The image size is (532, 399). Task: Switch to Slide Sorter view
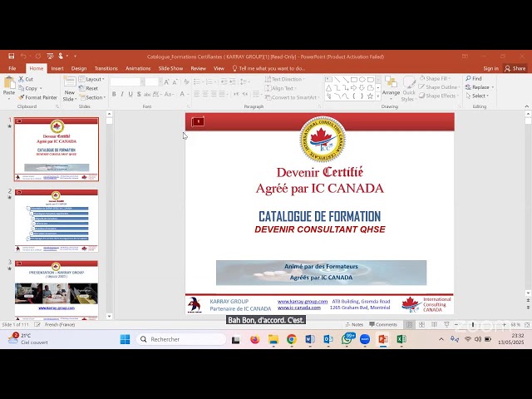421,325
